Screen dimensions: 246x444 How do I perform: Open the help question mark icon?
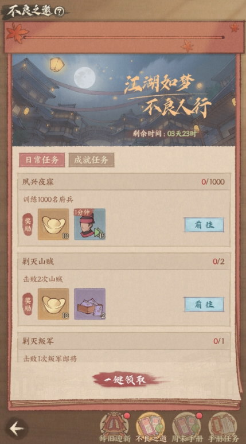coord(60,11)
